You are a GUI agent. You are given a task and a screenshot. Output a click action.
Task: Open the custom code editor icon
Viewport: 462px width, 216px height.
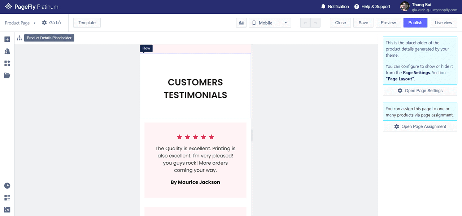pos(7,209)
